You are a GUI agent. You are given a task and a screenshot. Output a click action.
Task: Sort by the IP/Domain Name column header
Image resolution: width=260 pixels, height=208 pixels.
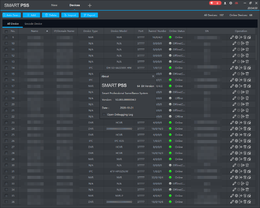click(64, 31)
